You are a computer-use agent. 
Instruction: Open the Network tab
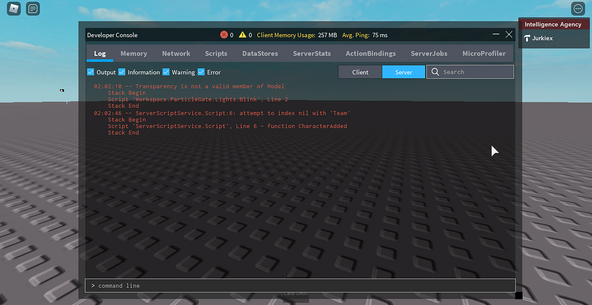(176, 54)
